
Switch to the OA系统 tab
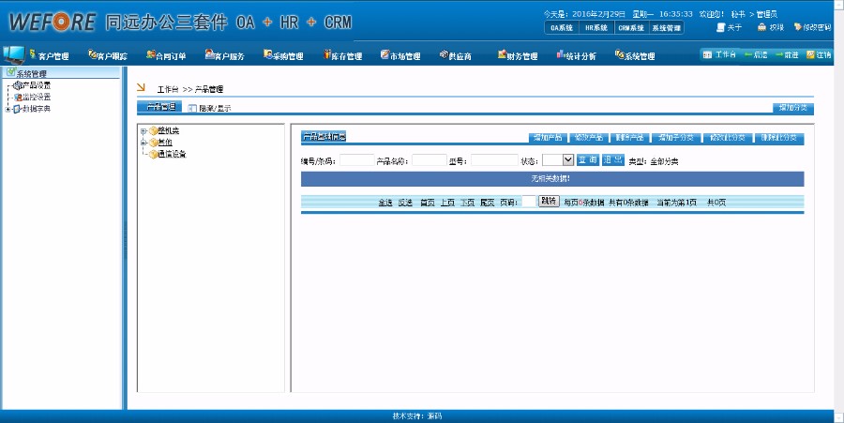(x=562, y=28)
